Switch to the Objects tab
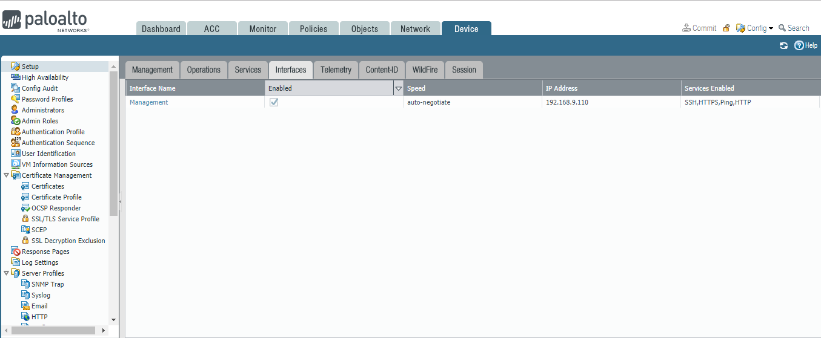This screenshot has width=821, height=338. (365, 28)
